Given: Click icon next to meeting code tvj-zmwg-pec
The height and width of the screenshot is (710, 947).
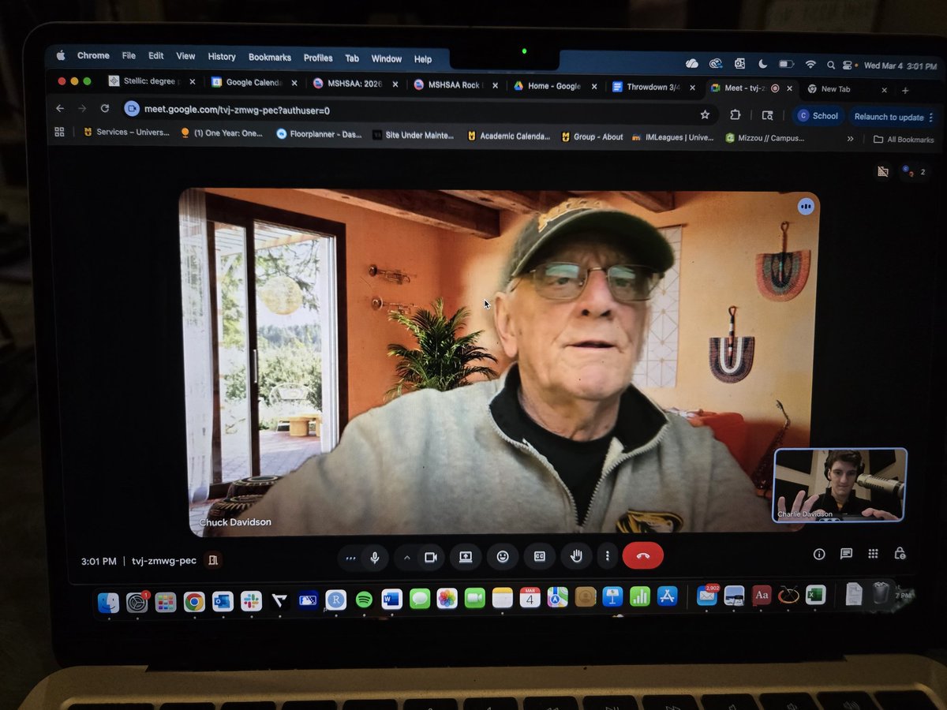Looking at the screenshot, I should click(213, 560).
